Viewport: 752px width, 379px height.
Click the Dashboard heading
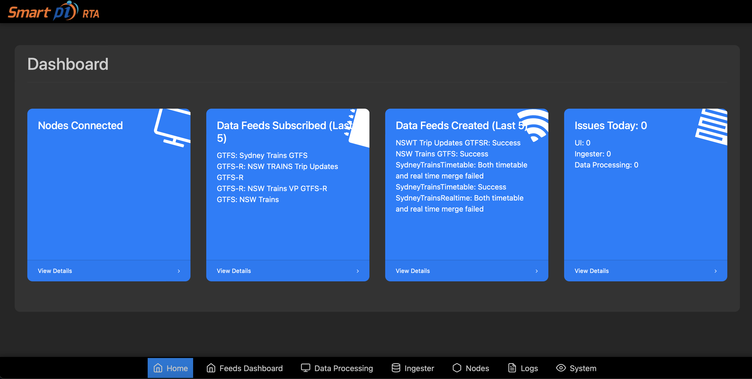(x=68, y=64)
